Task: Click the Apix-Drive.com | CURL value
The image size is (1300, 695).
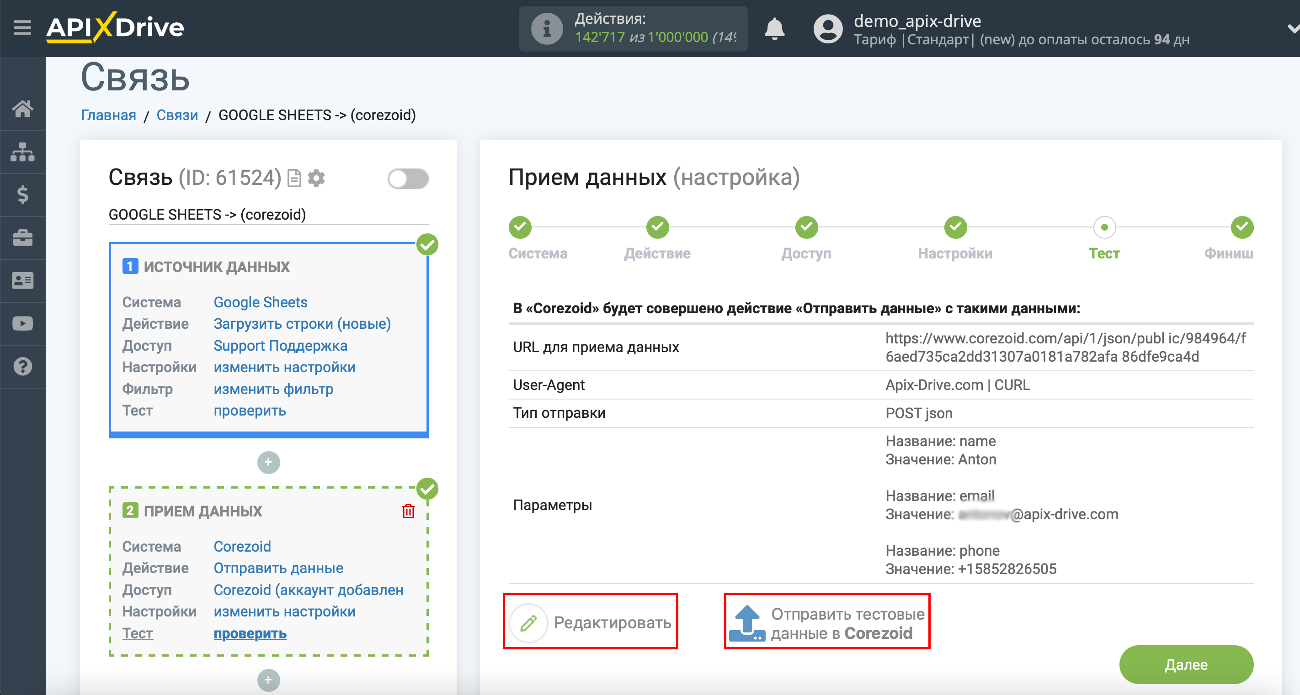Action: 957,384
